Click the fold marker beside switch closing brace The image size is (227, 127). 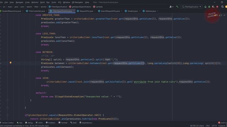pyautogui.click(x=7, y=100)
